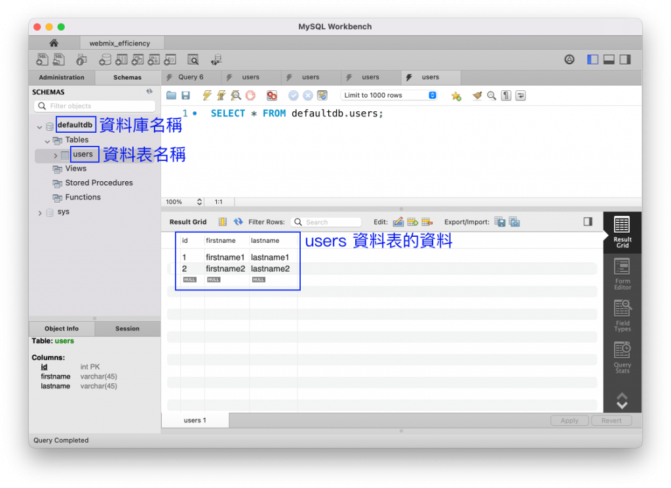The image size is (671, 488).
Task: Toggle the bottom output panel
Action: (x=609, y=60)
